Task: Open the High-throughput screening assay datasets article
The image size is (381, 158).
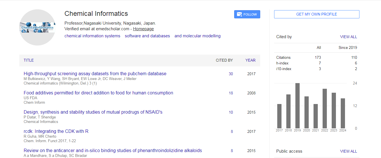Action: coord(95,74)
